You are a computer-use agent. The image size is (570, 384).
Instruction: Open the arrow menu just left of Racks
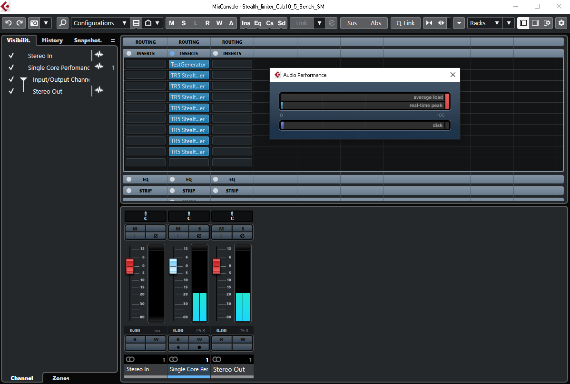coord(459,23)
